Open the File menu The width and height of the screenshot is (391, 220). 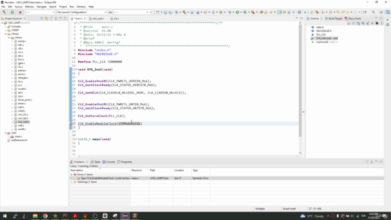[x=3, y=7]
